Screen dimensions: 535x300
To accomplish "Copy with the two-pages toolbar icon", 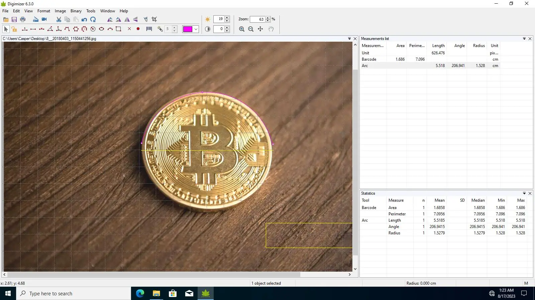I will [67, 19].
